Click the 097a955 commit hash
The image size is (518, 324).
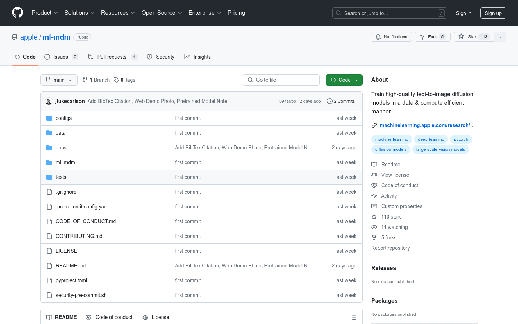[x=287, y=101]
